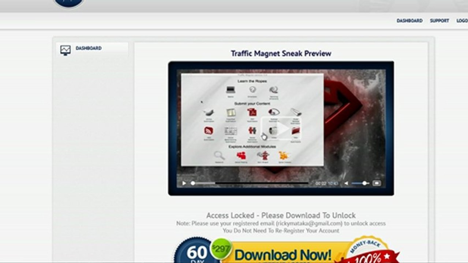Click the video volume slider
The image size is (468, 263).
pyautogui.click(x=360, y=183)
